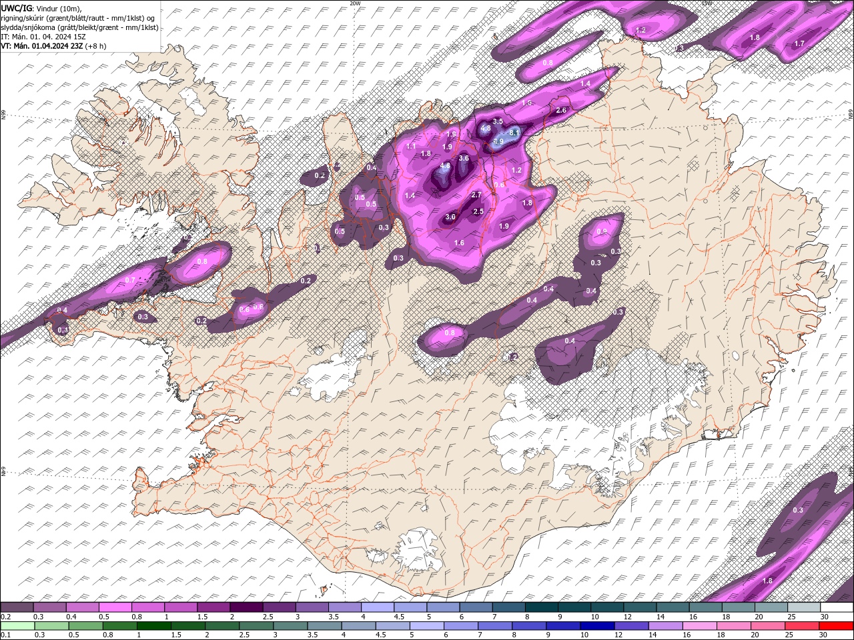Click the 20W meridian label
The width and height of the screenshot is (854, 640).
tap(355, 3)
